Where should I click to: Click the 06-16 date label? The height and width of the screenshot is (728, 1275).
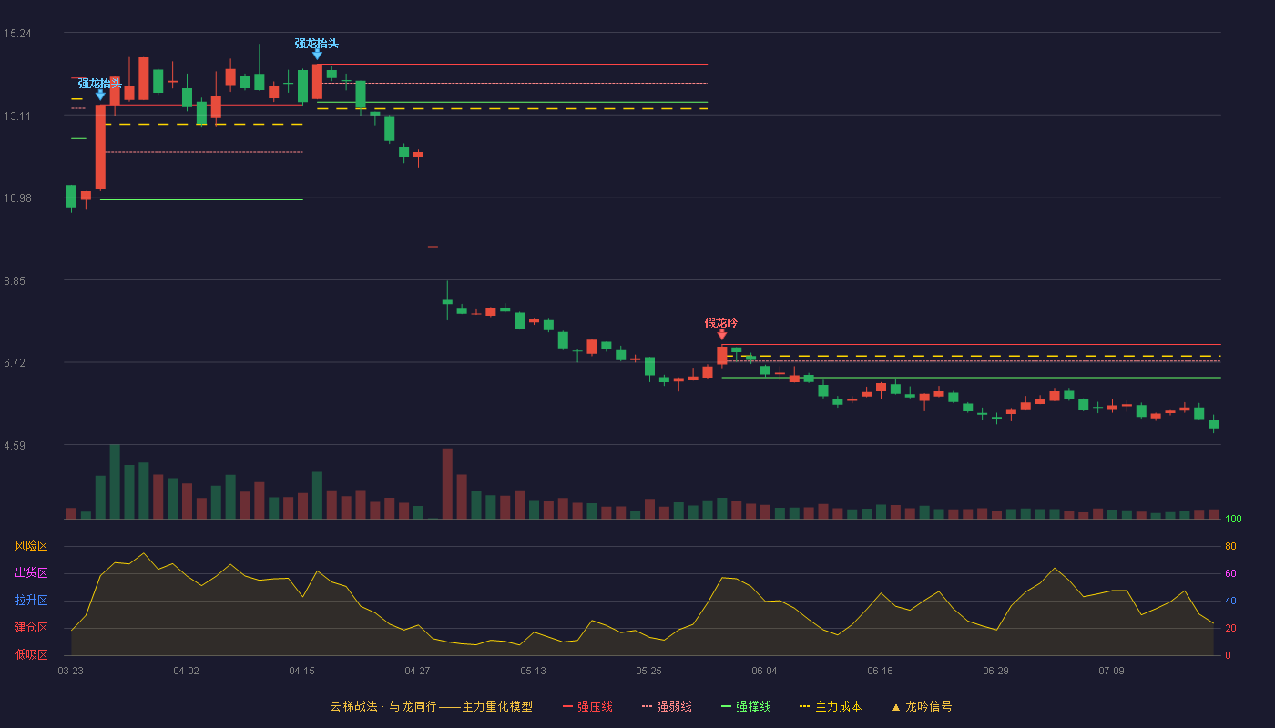tap(880, 671)
